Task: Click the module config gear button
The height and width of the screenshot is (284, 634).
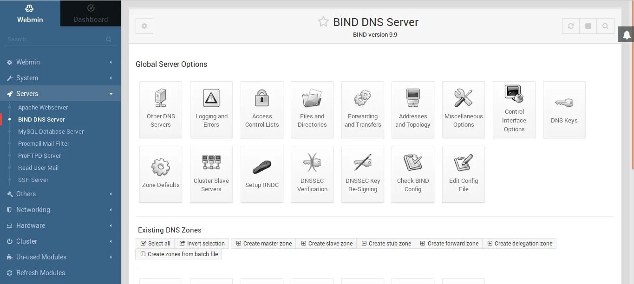Action: (x=144, y=26)
